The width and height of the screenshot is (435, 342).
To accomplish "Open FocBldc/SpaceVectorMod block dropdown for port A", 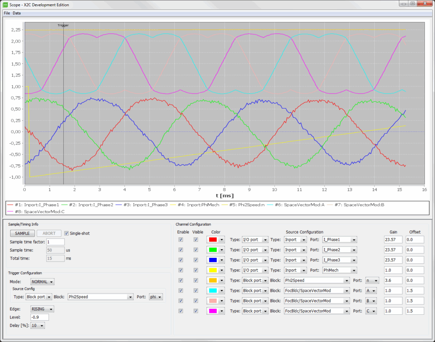I will 317,291.
